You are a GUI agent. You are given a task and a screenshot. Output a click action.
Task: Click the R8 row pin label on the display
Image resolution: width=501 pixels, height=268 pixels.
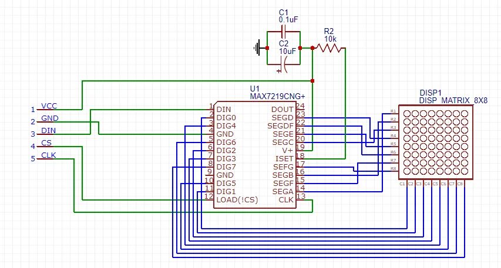[393, 168]
